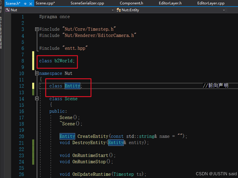Image resolution: width=238 pixels, height=178 pixels.
Task: Fold the class Scene block
Action: pyautogui.click(x=37, y=99)
